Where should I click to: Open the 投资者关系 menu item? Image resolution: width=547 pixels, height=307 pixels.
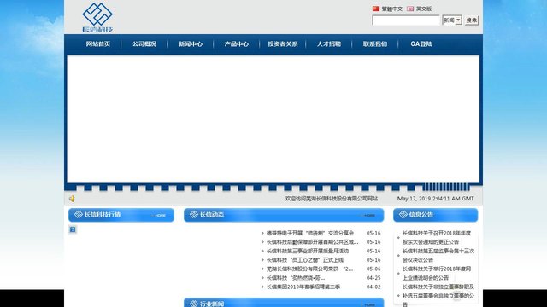click(283, 43)
